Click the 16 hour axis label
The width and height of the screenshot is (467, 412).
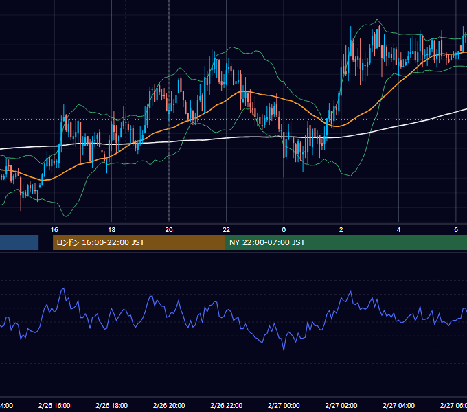click(x=54, y=230)
